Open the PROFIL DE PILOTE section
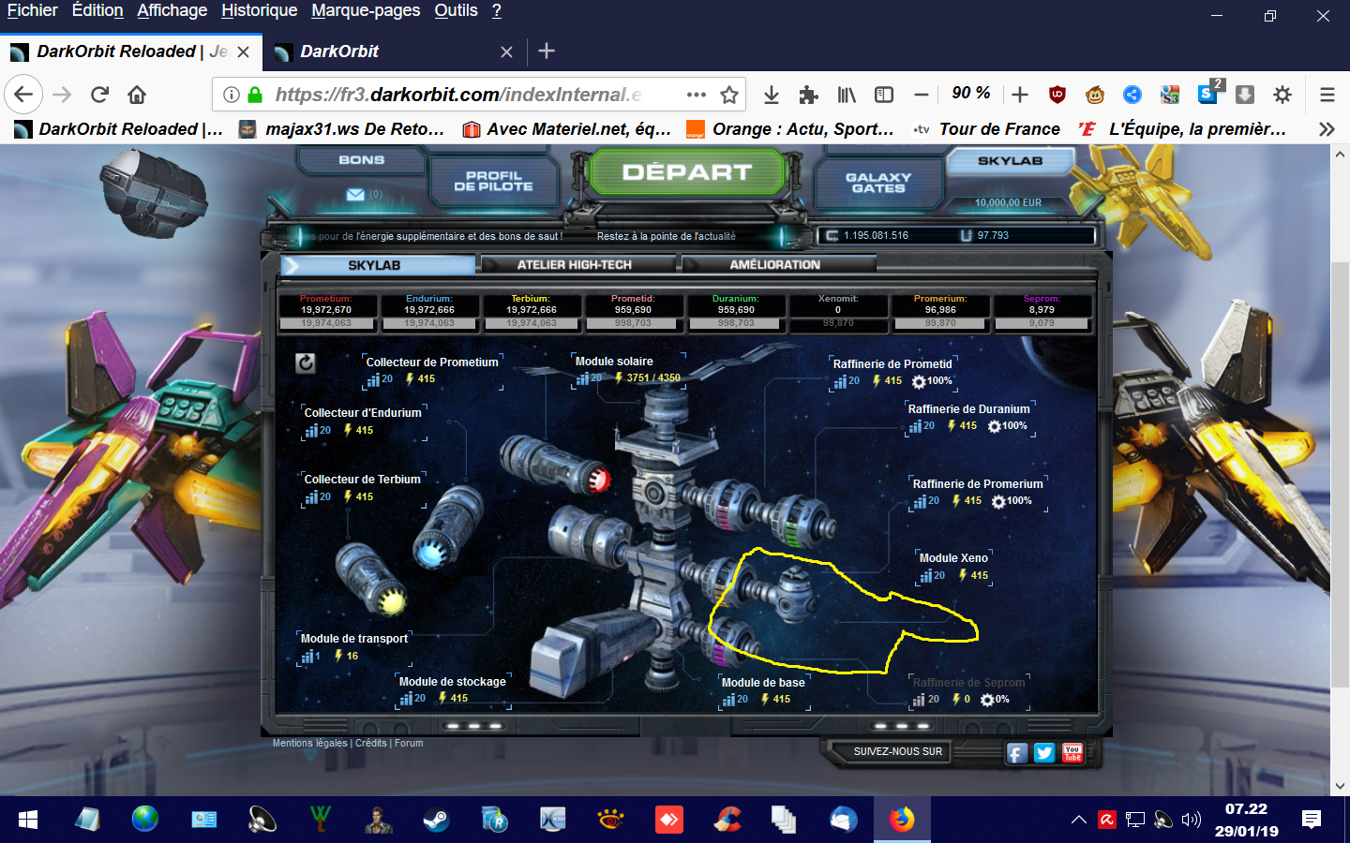Image resolution: width=1350 pixels, height=843 pixels. pos(494,181)
